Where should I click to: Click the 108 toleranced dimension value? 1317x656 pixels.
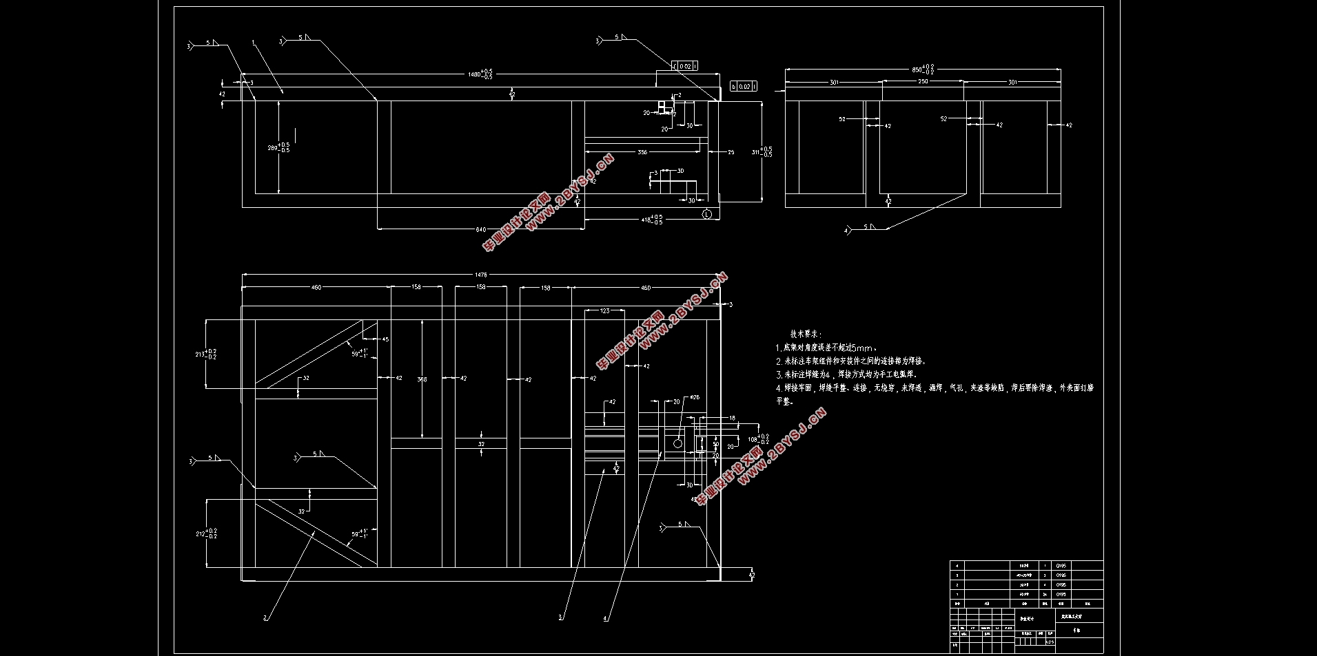click(x=758, y=438)
